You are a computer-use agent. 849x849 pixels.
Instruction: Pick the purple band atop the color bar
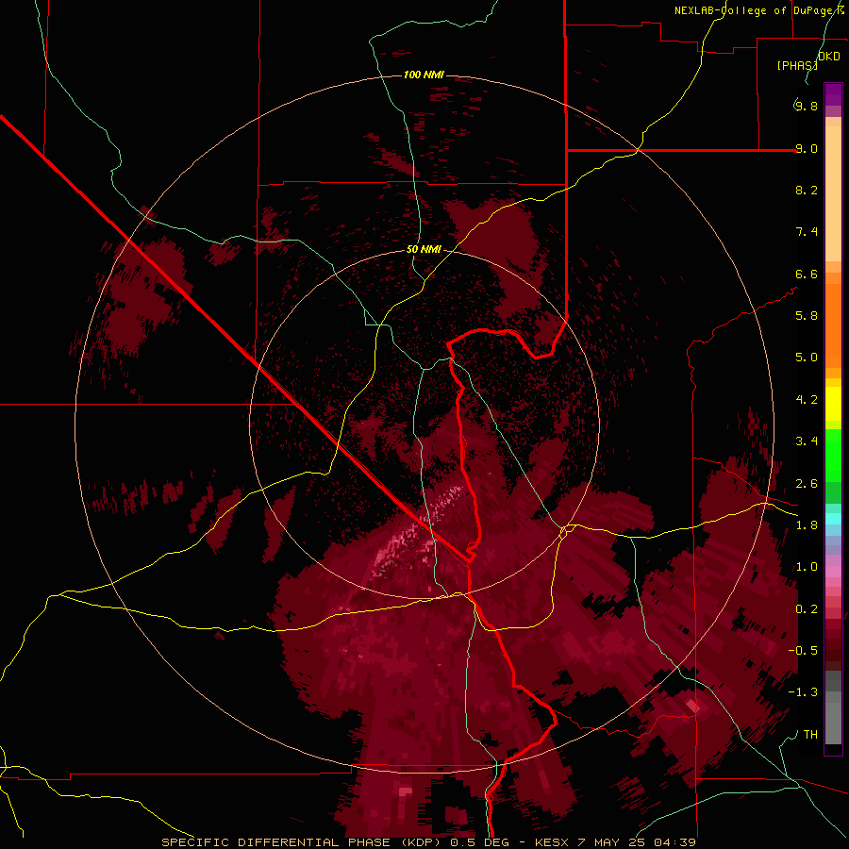click(x=833, y=94)
